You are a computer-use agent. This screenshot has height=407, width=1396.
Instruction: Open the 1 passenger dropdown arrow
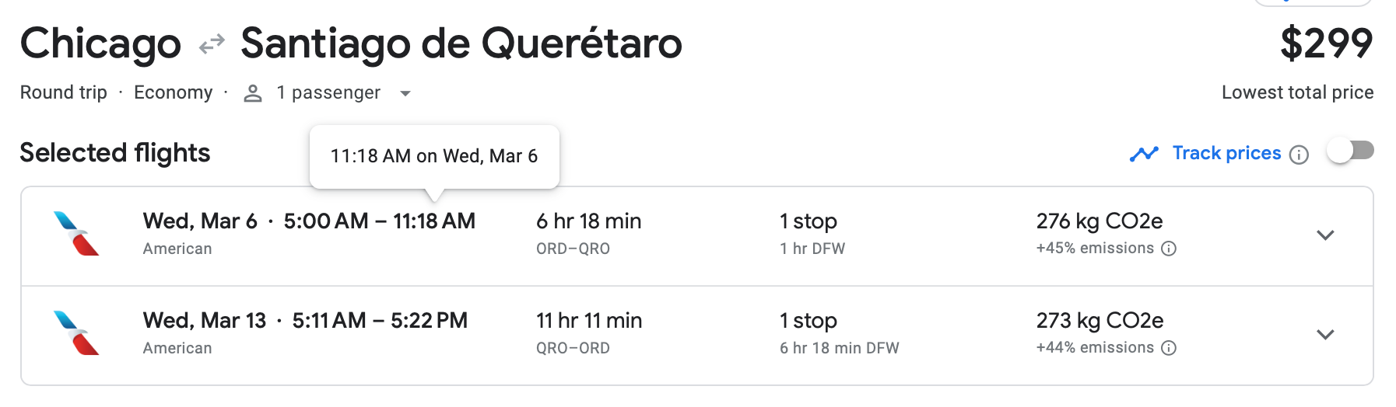pos(405,93)
